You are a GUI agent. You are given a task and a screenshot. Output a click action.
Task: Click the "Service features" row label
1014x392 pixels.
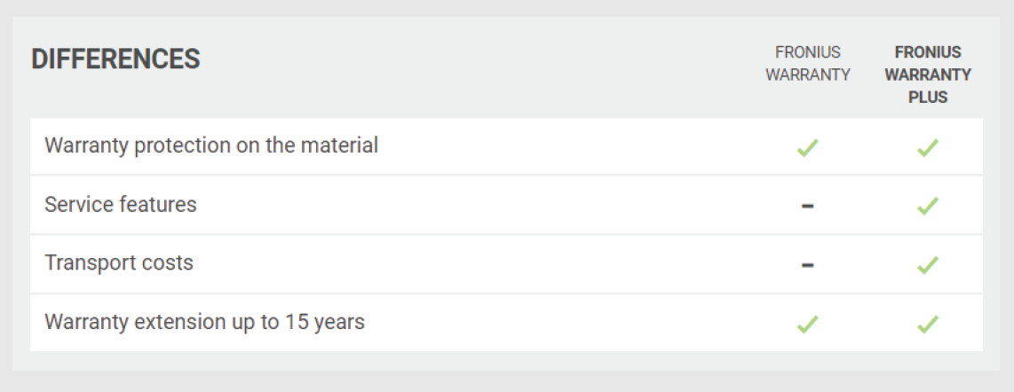[121, 205]
